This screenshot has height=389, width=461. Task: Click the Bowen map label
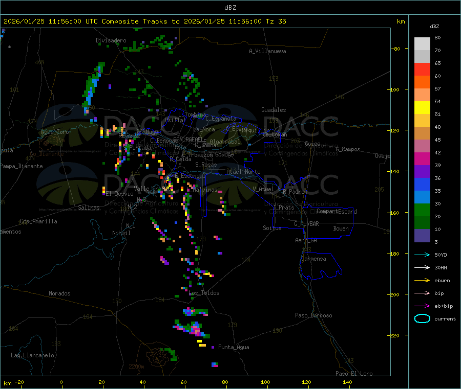tap(341, 228)
